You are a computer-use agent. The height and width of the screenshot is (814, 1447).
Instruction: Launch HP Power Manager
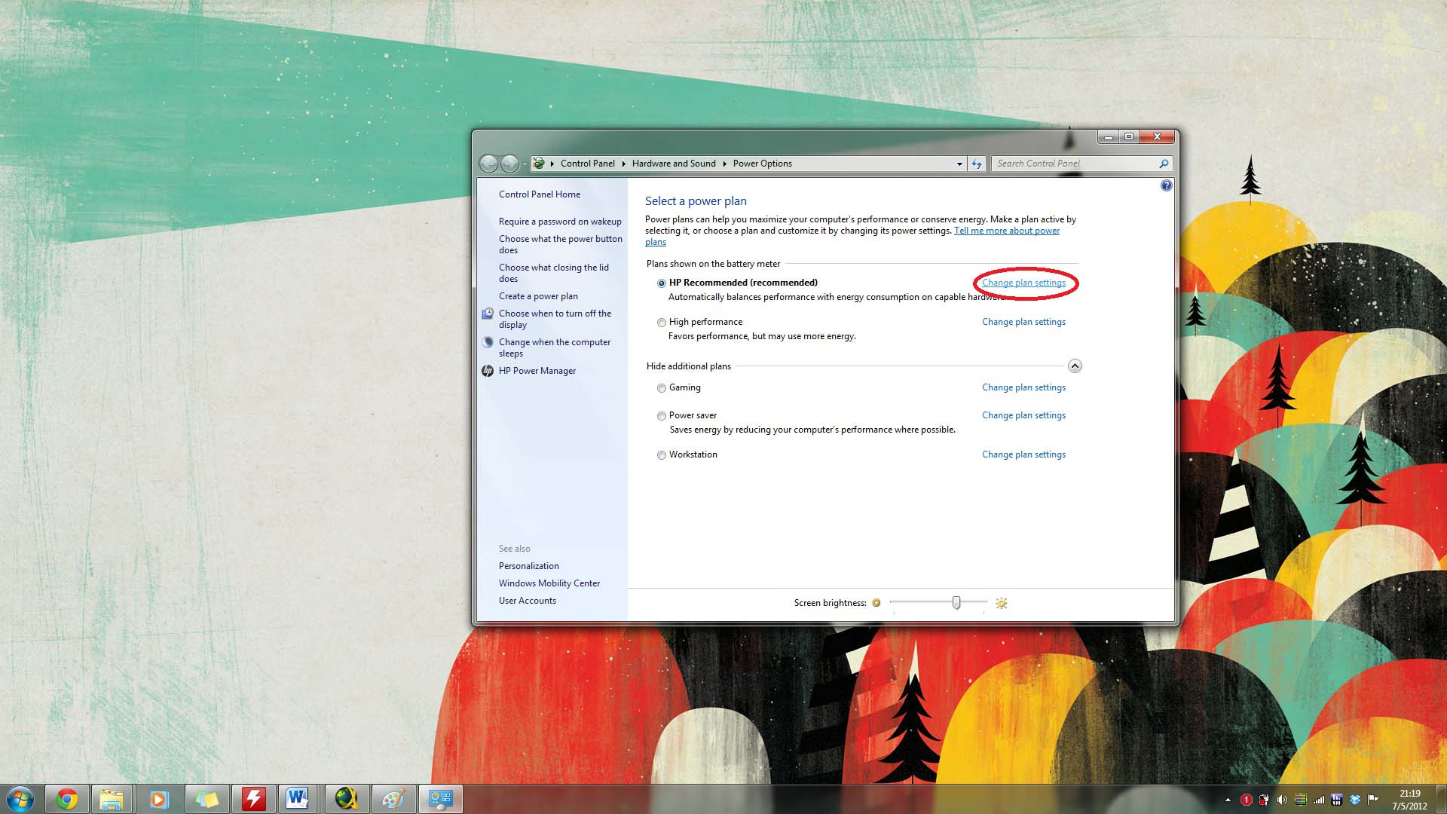coord(537,371)
